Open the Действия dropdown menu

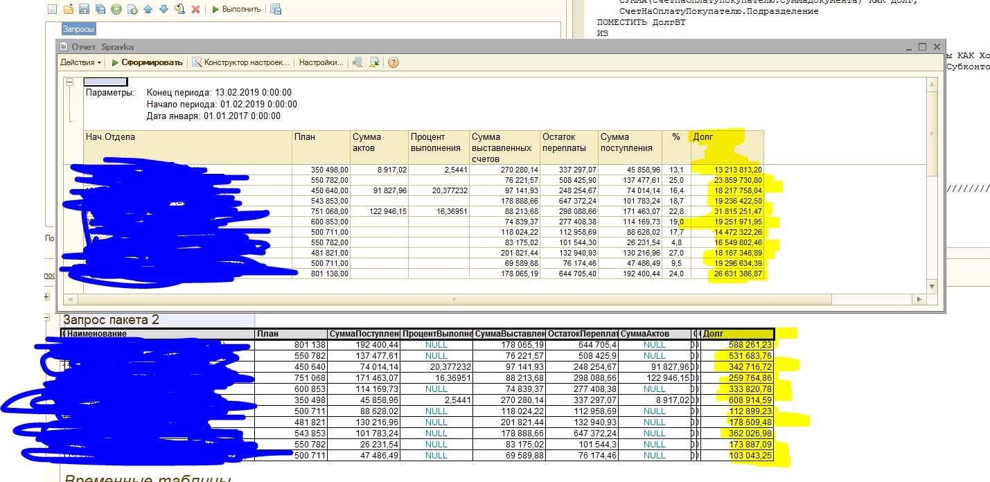[x=80, y=62]
